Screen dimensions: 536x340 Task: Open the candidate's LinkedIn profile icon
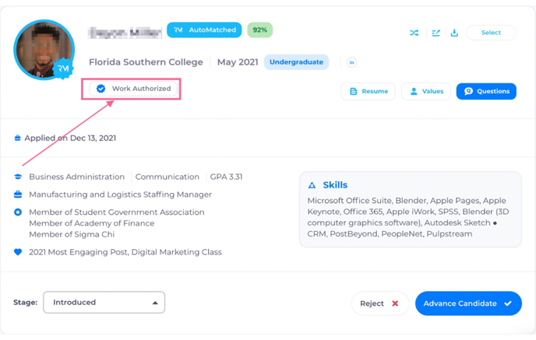tap(351, 62)
